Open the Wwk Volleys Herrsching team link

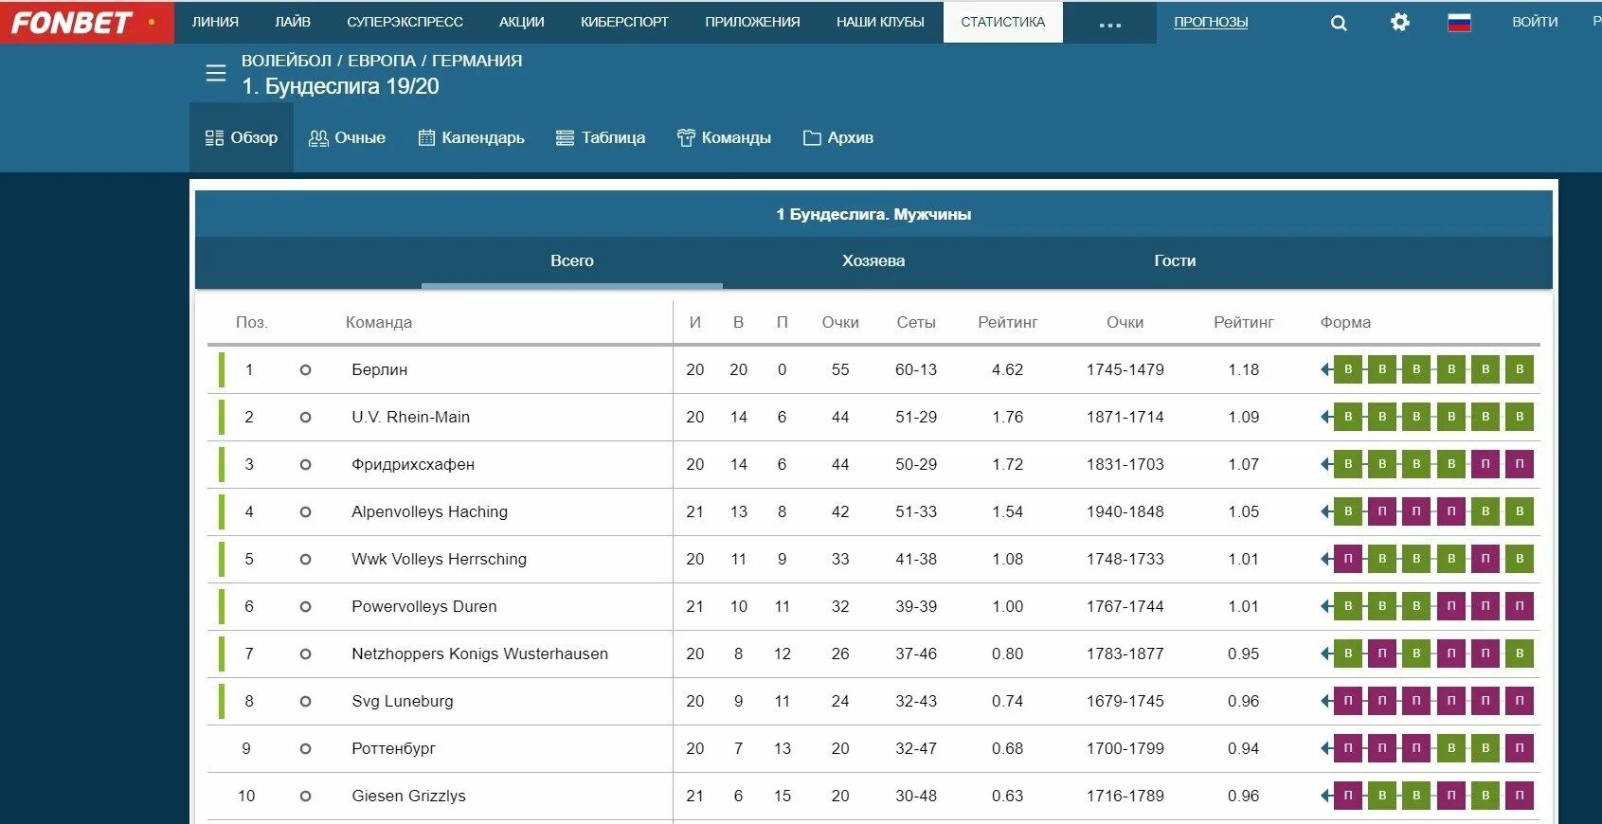click(x=439, y=559)
